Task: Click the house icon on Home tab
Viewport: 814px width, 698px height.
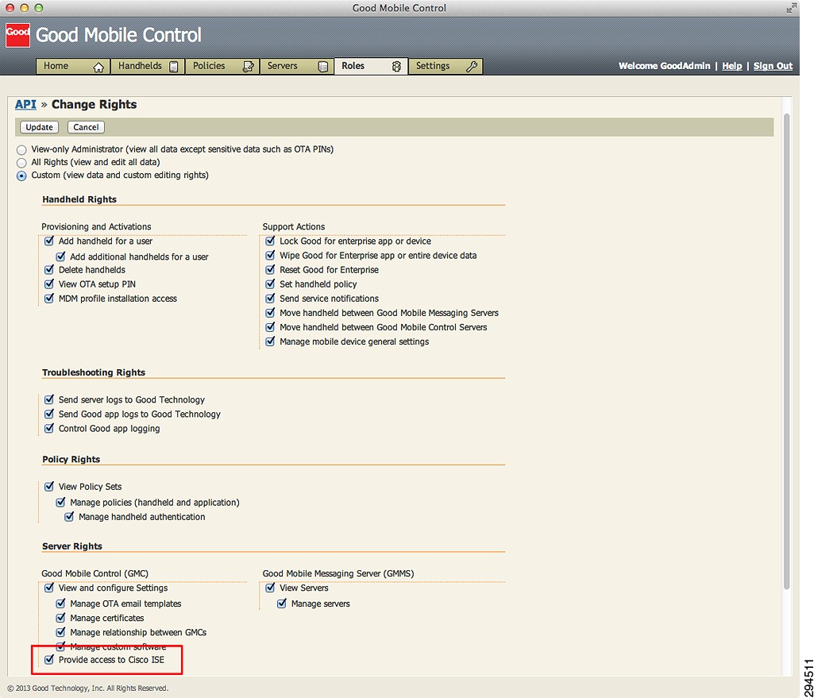Action: click(x=98, y=67)
